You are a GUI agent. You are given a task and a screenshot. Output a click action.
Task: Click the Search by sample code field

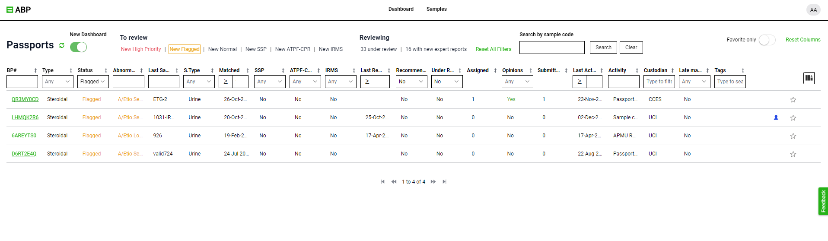click(552, 48)
